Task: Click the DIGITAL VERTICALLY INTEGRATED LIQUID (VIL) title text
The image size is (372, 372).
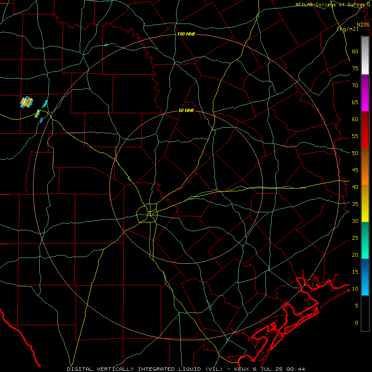Action: pyautogui.click(x=145, y=369)
